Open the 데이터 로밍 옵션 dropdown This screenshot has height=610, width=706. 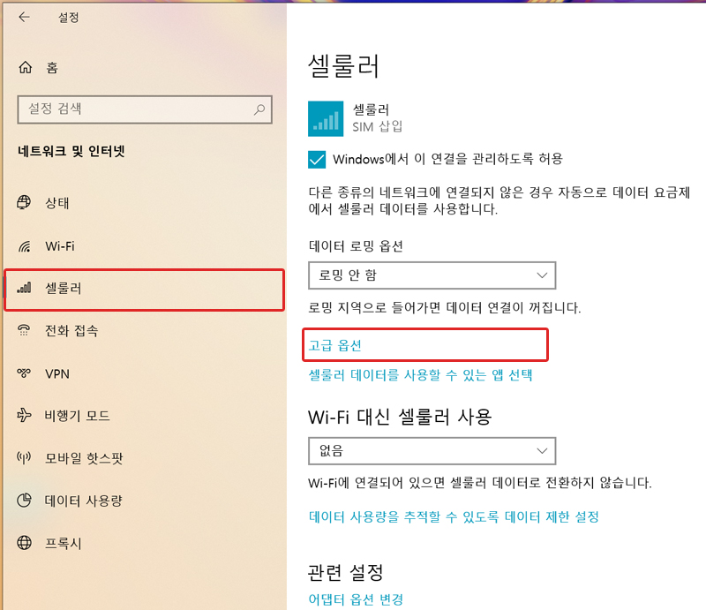(x=432, y=275)
